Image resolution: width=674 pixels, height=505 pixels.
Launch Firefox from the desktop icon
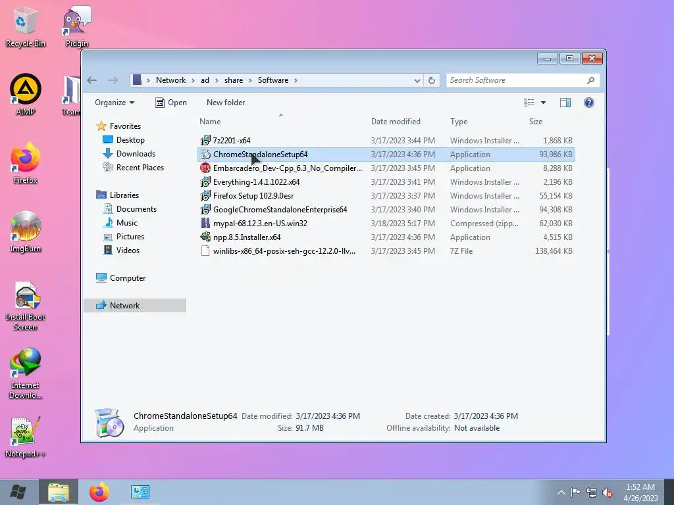(x=26, y=163)
